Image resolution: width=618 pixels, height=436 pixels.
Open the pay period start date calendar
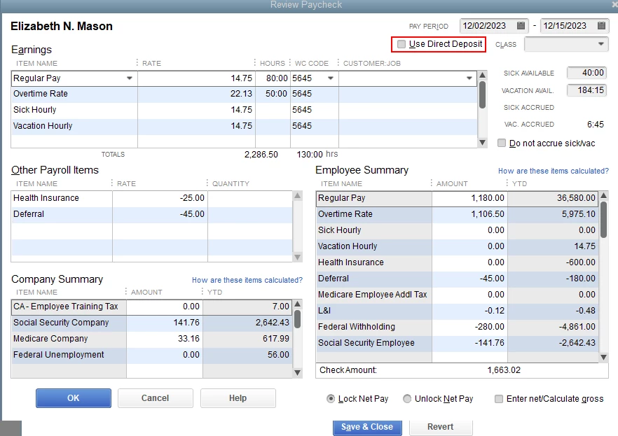[x=521, y=26]
